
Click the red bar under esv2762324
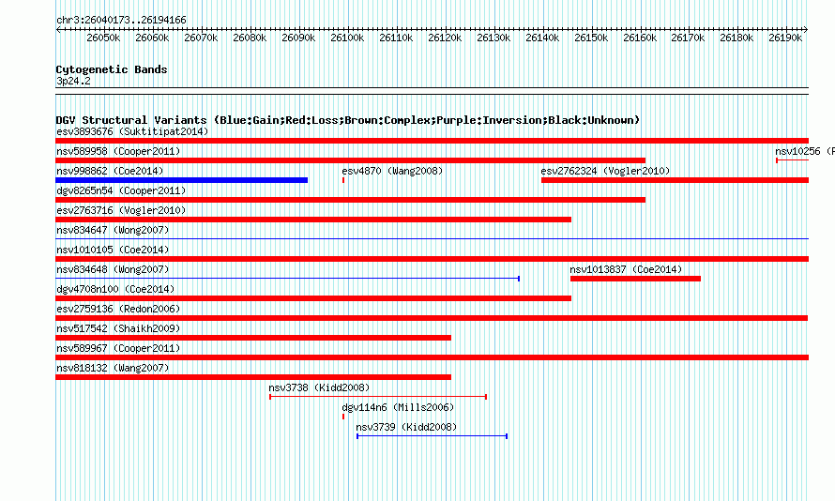[675, 180]
